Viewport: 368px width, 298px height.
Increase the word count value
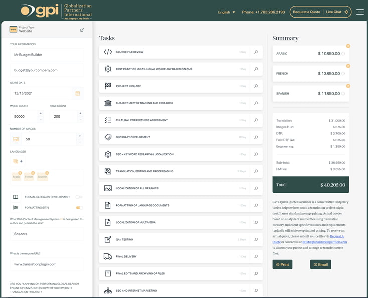coord(41,113)
